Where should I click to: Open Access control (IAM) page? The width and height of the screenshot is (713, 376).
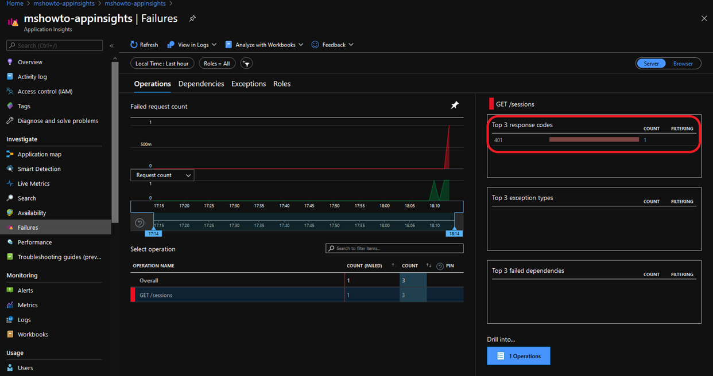[45, 92]
